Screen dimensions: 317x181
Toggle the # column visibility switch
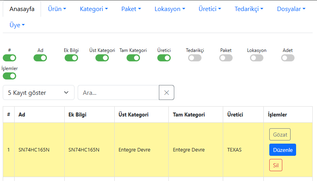[x=9, y=58]
